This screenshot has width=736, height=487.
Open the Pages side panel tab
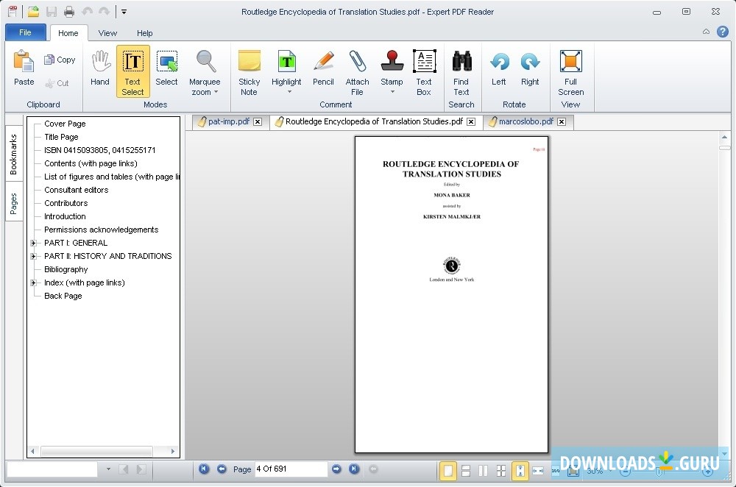tap(13, 204)
